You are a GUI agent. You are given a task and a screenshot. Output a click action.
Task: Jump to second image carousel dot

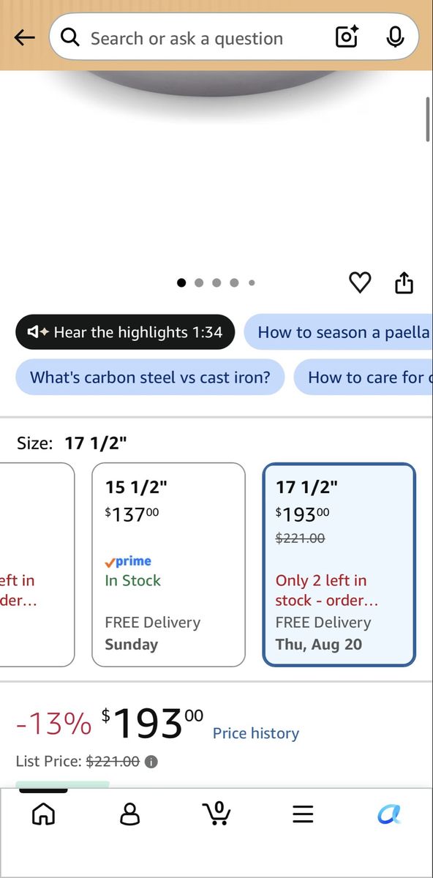199,282
